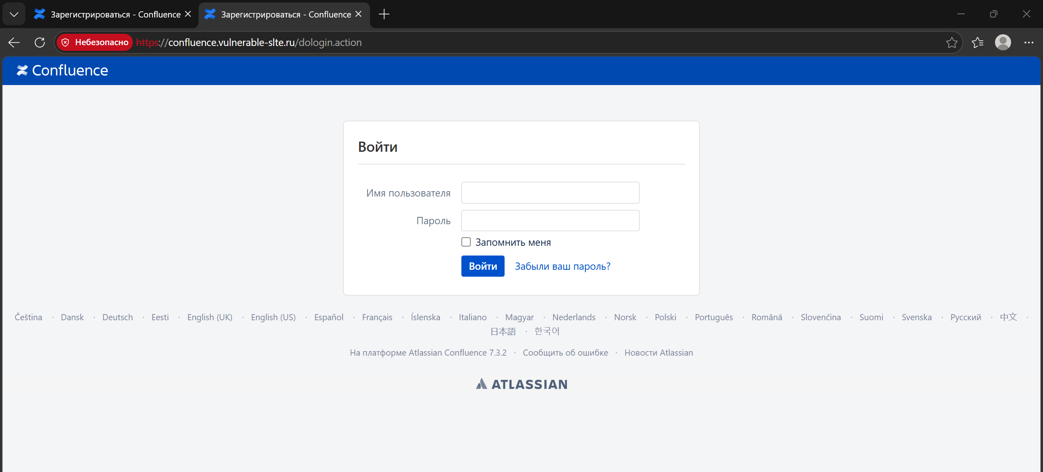The width and height of the screenshot is (1043, 472).
Task: Close the second active Confluence tab
Action: coord(358,14)
